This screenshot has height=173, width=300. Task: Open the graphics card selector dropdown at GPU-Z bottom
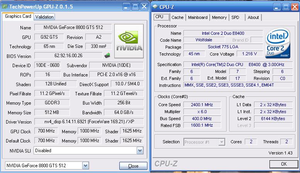pos(86,166)
